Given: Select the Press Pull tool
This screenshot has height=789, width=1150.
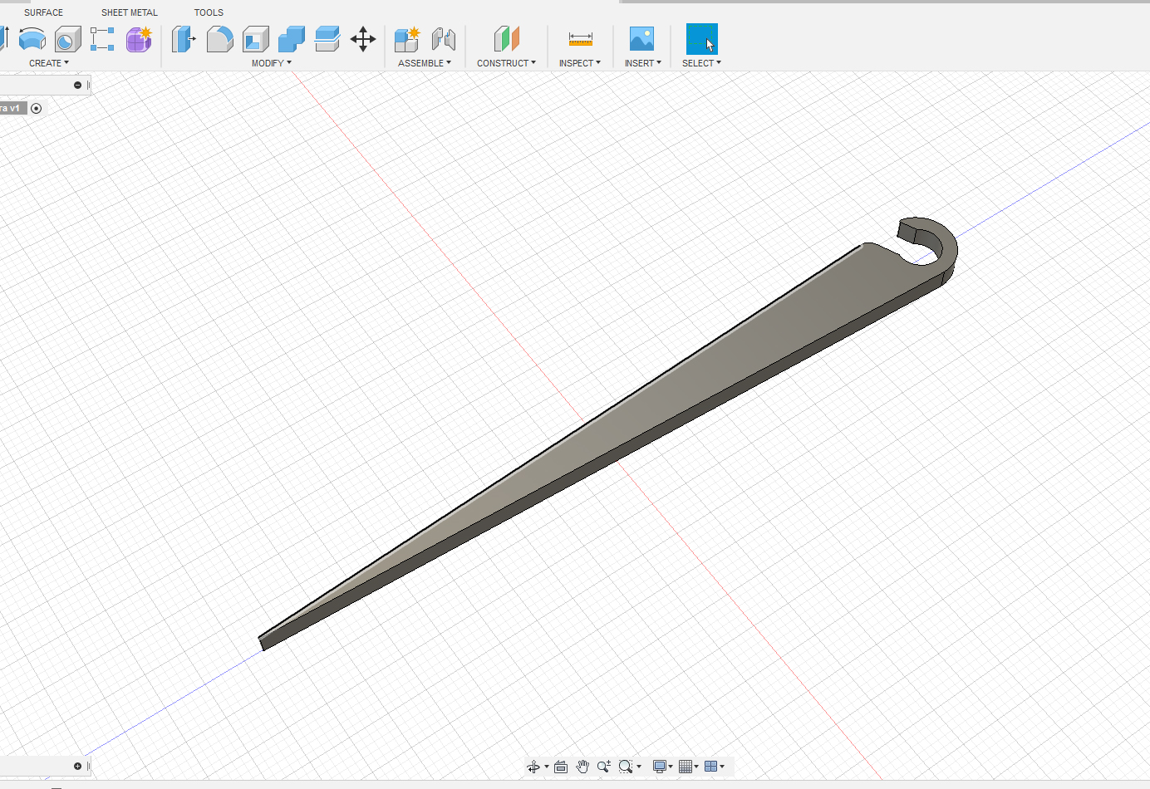Looking at the screenshot, I should click(x=184, y=39).
